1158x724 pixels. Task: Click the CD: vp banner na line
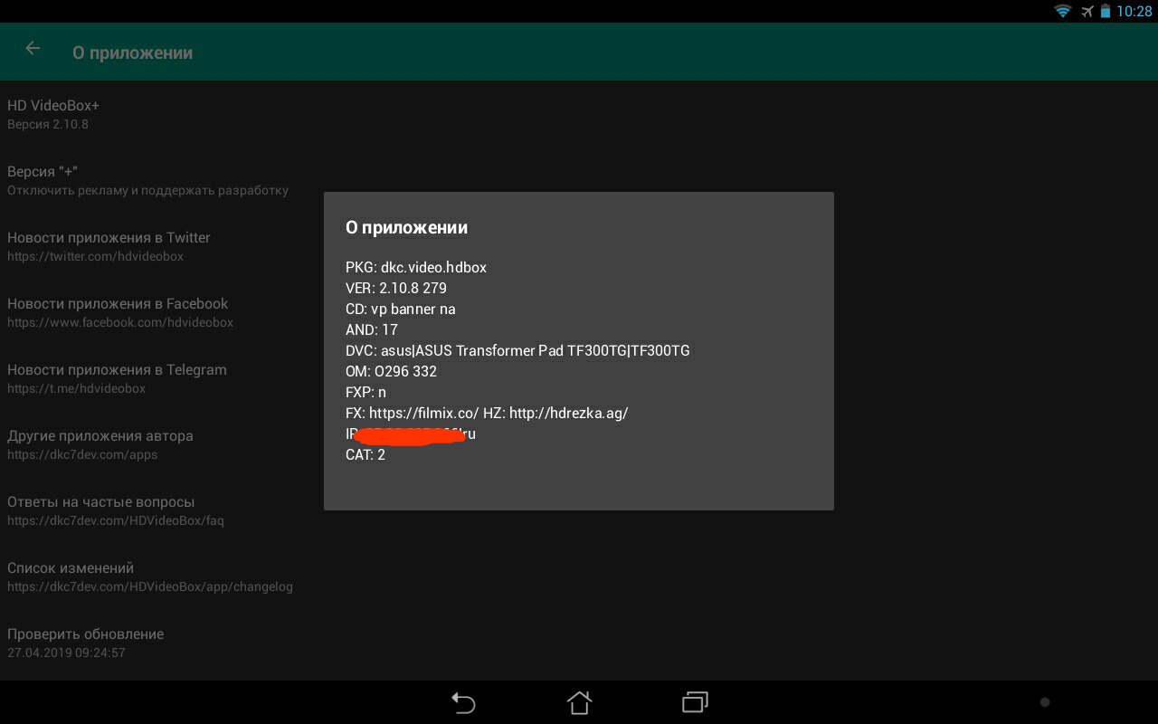click(401, 309)
